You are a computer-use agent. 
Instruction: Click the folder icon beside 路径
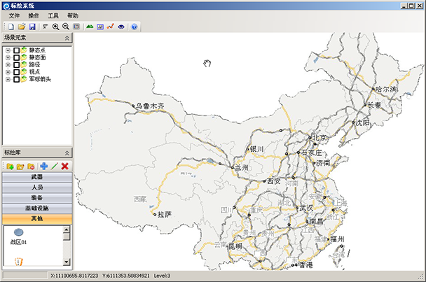tap(24, 64)
